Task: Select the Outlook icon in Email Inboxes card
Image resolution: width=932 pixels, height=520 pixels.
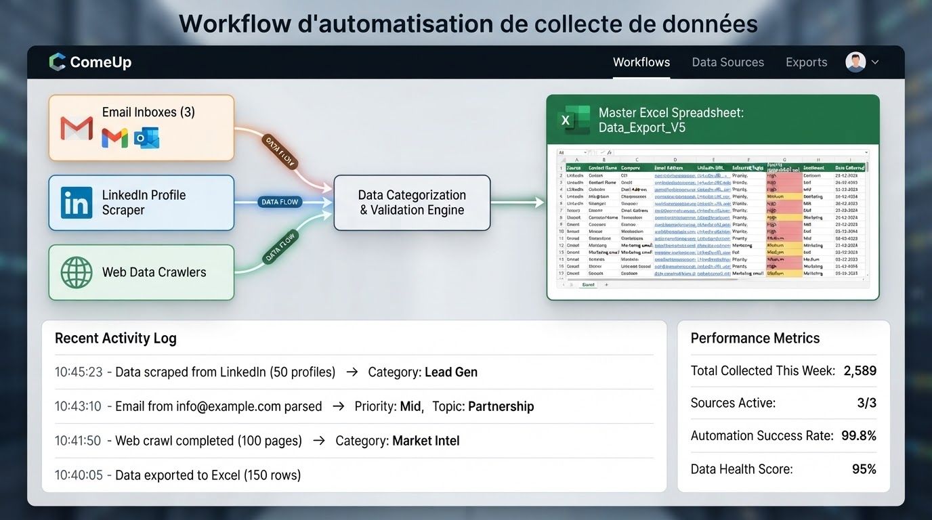Action: click(x=146, y=137)
